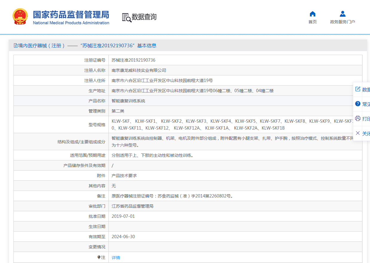370x263 pixels.
Task: Click the document icon before 境内医疗器械
Action: tap(16, 45)
